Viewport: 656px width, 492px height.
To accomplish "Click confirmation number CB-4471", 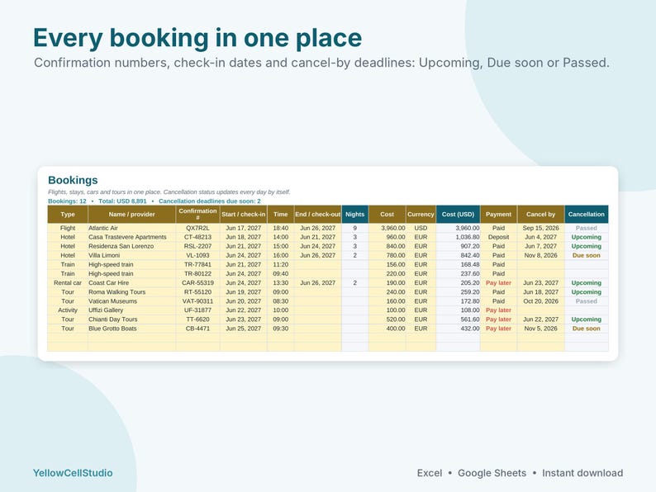I will (198, 329).
